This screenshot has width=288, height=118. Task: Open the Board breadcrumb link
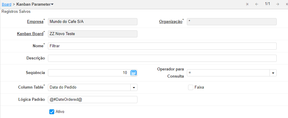click(7, 4)
